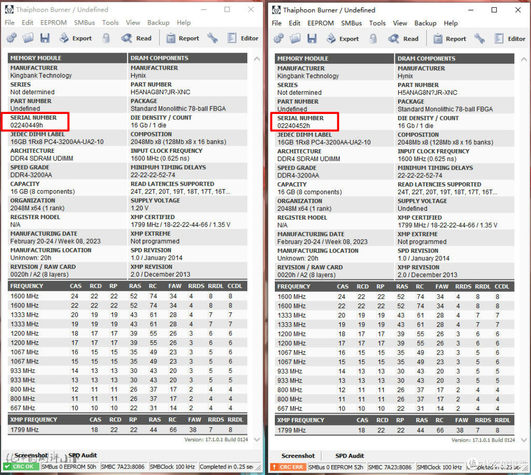Launch Editor from the left window toolbar
This screenshot has width=531, height=475.
pos(243,38)
